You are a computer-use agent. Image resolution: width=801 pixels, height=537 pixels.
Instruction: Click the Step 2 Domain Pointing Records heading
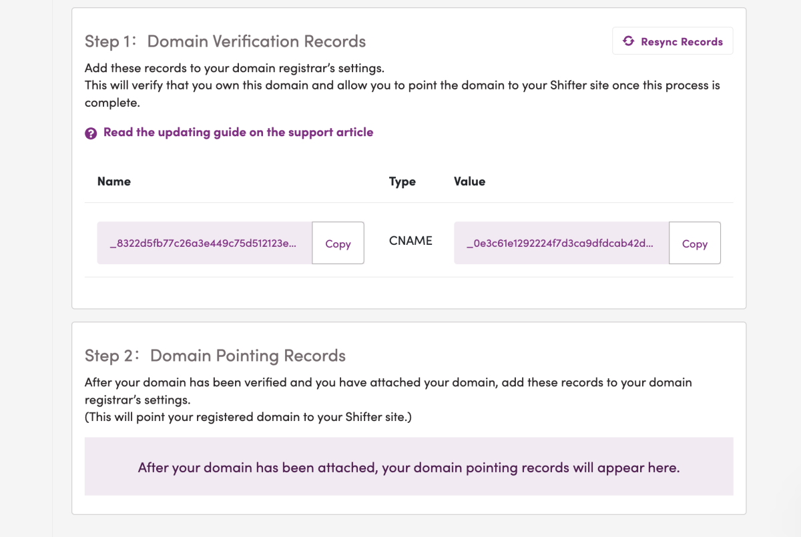tap(215, 356)
